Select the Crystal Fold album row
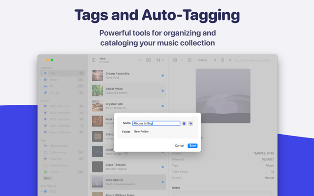314x196 pixels. point(128,106)
